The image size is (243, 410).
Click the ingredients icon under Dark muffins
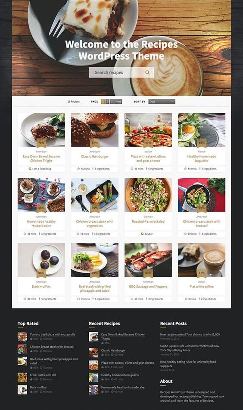click(x=40, y=299)
